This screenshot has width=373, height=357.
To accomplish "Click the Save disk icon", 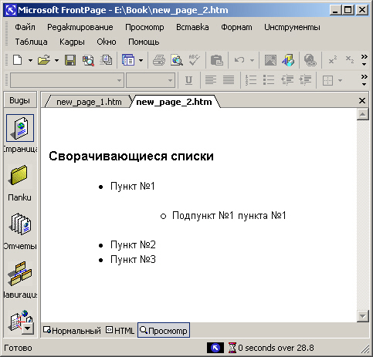I will [x=70, y=61].
